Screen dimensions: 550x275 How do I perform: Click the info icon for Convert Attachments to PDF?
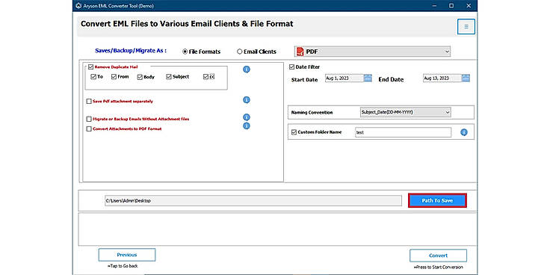tap(247, 126)
